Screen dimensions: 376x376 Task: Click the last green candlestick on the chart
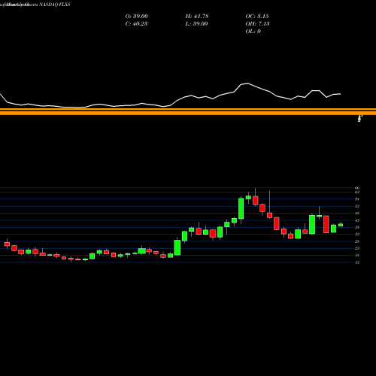click(341, 225)
